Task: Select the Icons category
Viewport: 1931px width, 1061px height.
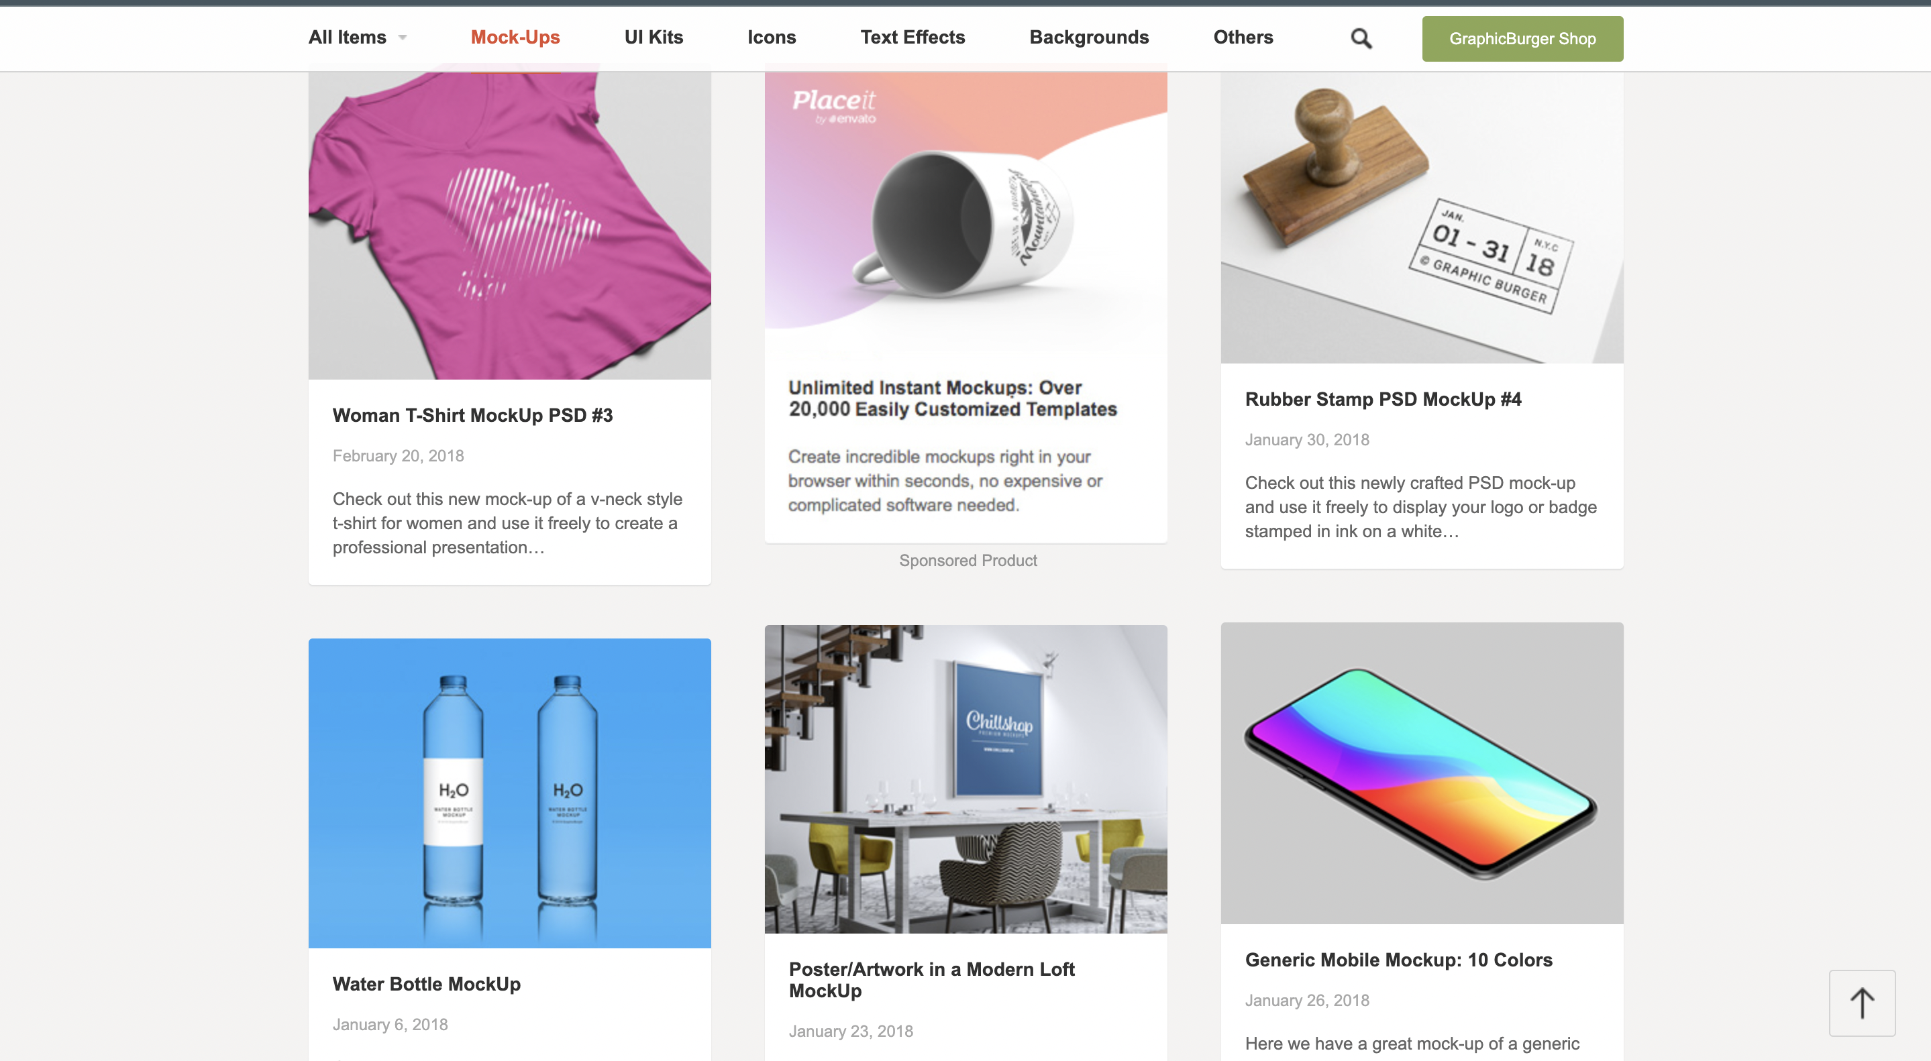Action: tap(772, 38)
